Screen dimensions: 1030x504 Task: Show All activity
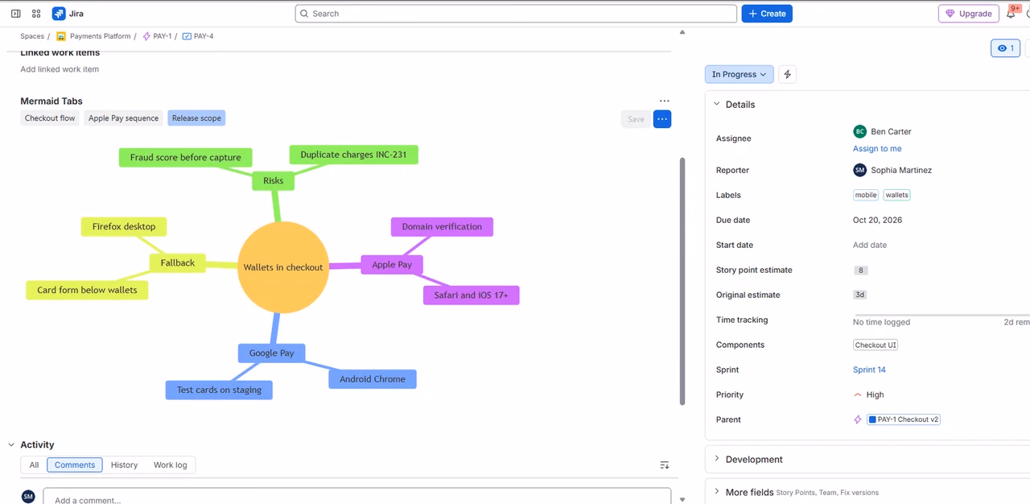coord(34,465)
